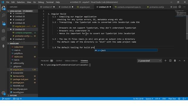Screen dimensions: 188x106
Task: Switch to the angular.json editor tab
Action: 85,7
